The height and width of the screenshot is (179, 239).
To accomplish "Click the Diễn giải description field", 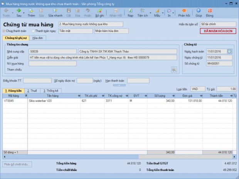I will [x=100, y=57].
